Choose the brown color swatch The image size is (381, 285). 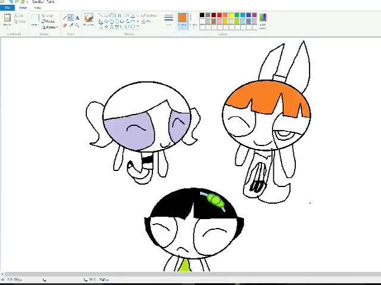(x=214, y=21)
